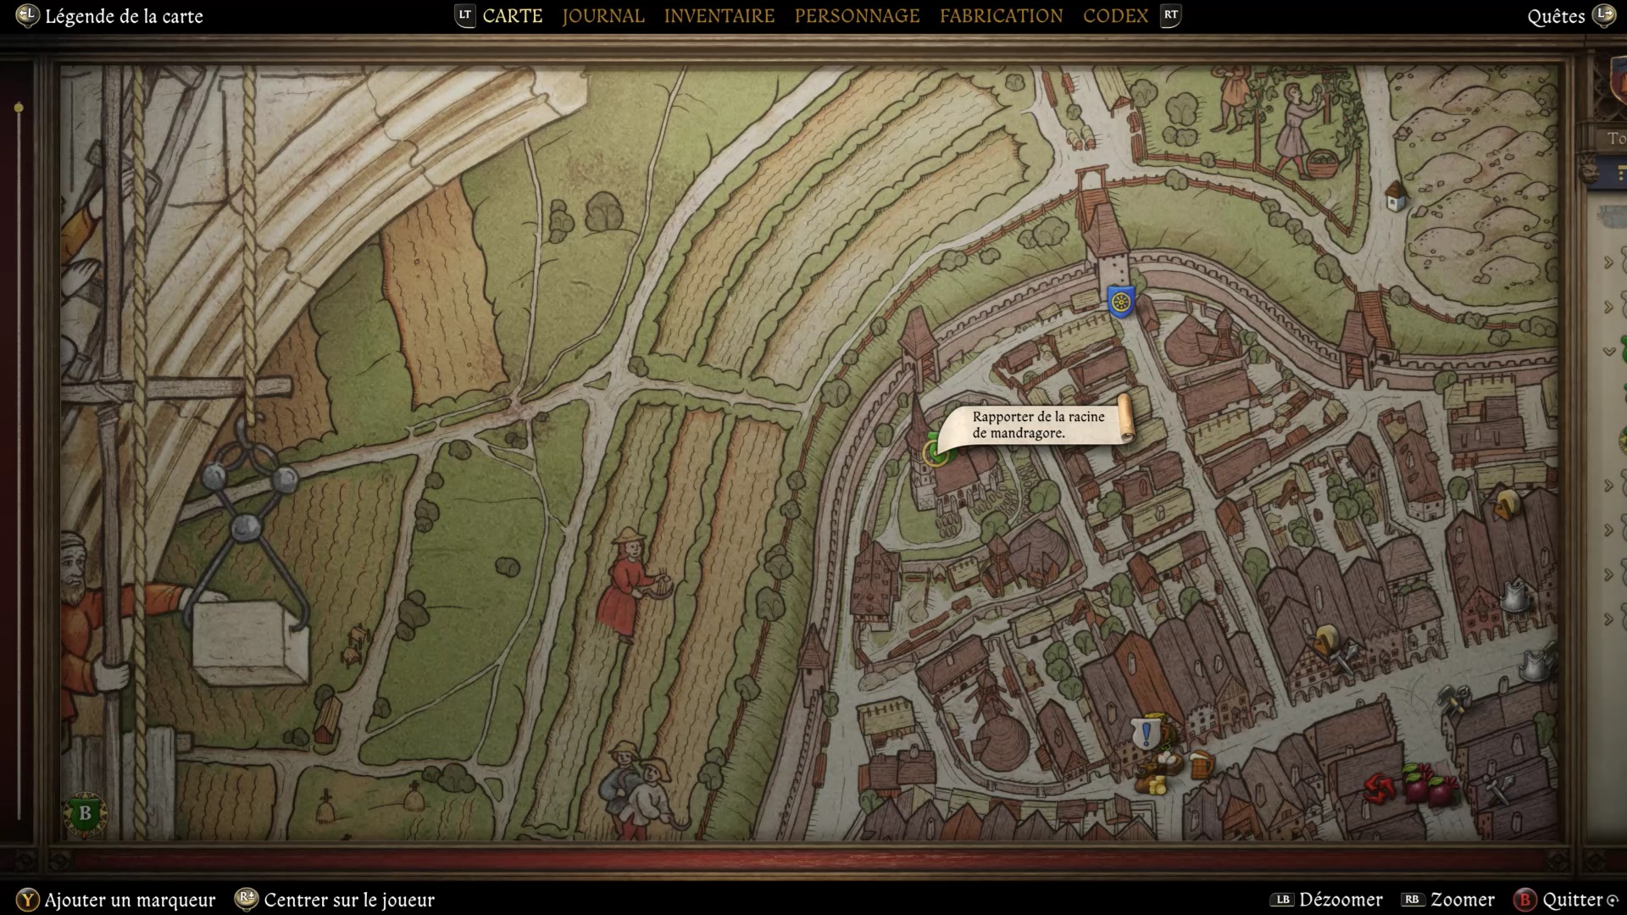Expand the last chevron quest entry
This screenshot has width=1627, height=915.
(1608, 619)
